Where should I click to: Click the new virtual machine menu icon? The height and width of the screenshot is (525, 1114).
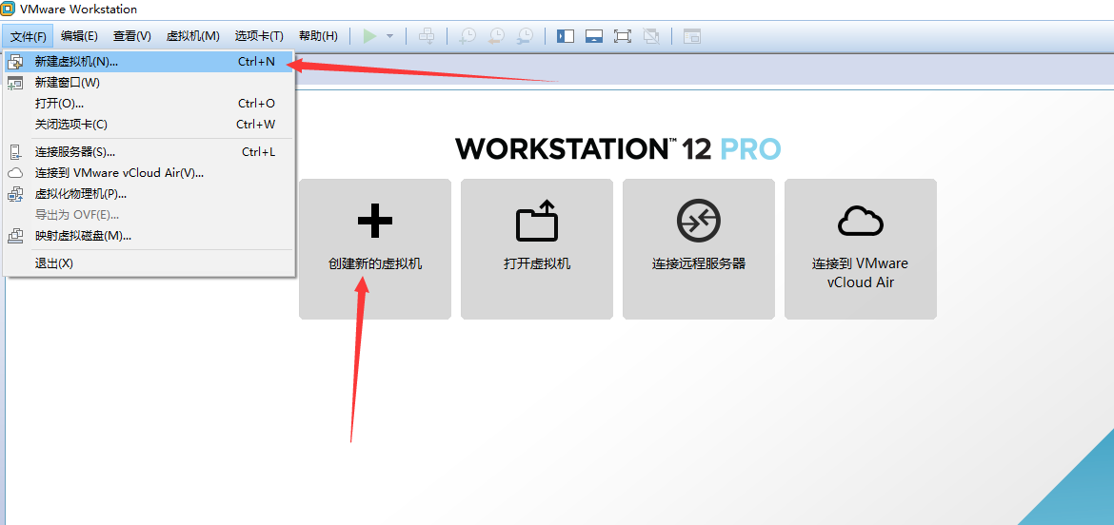click(15, 62)
